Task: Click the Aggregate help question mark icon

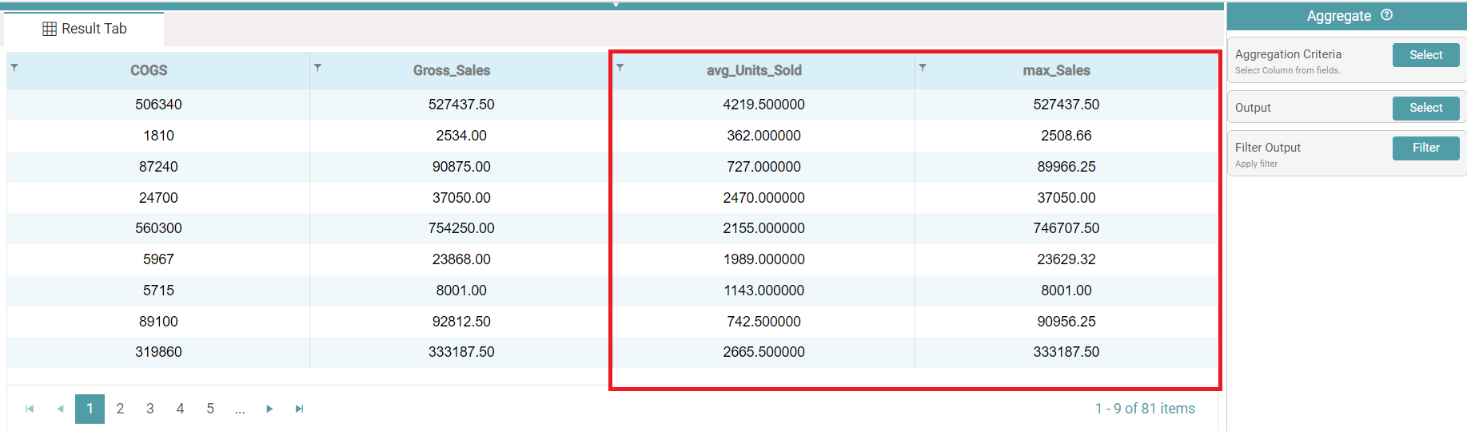Action: (x=1387, y=15)
